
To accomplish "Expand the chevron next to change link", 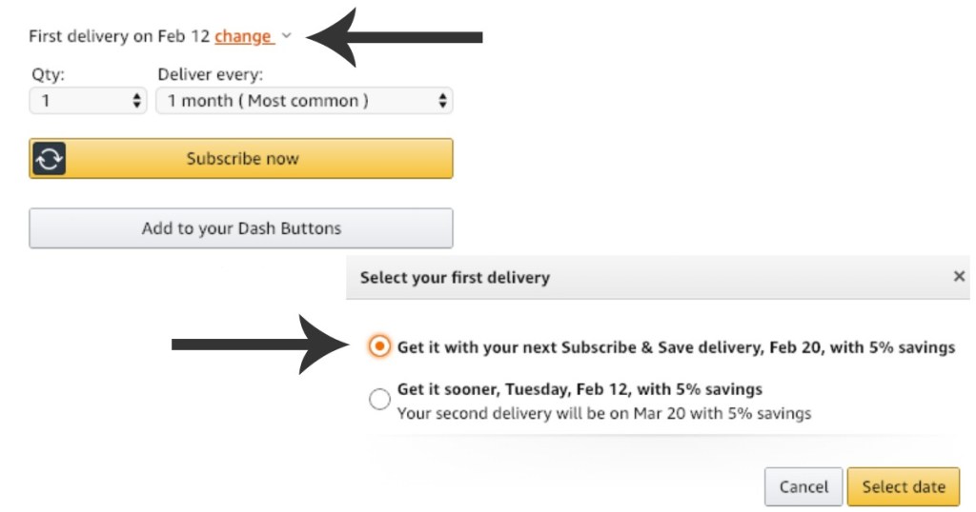I will [286, 36].
